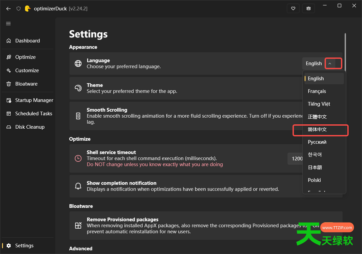Select Français language option
The height and width of the screenshot is (254, 362).
(x=324, y=91)
